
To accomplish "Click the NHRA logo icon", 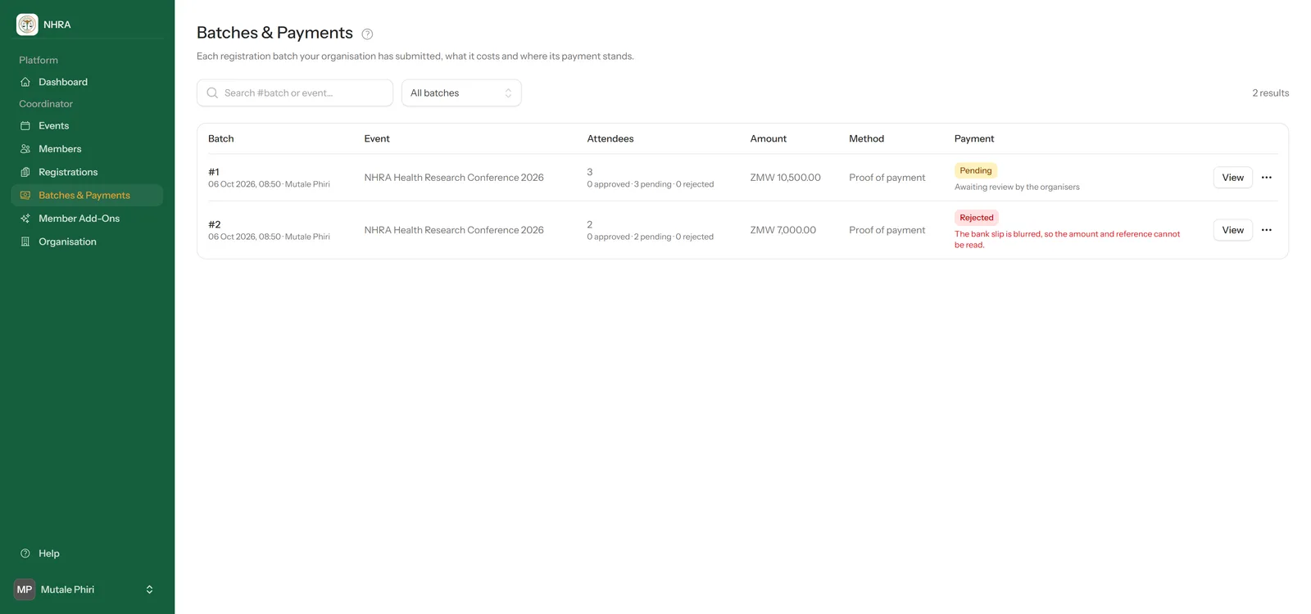I will pos(27,25).
